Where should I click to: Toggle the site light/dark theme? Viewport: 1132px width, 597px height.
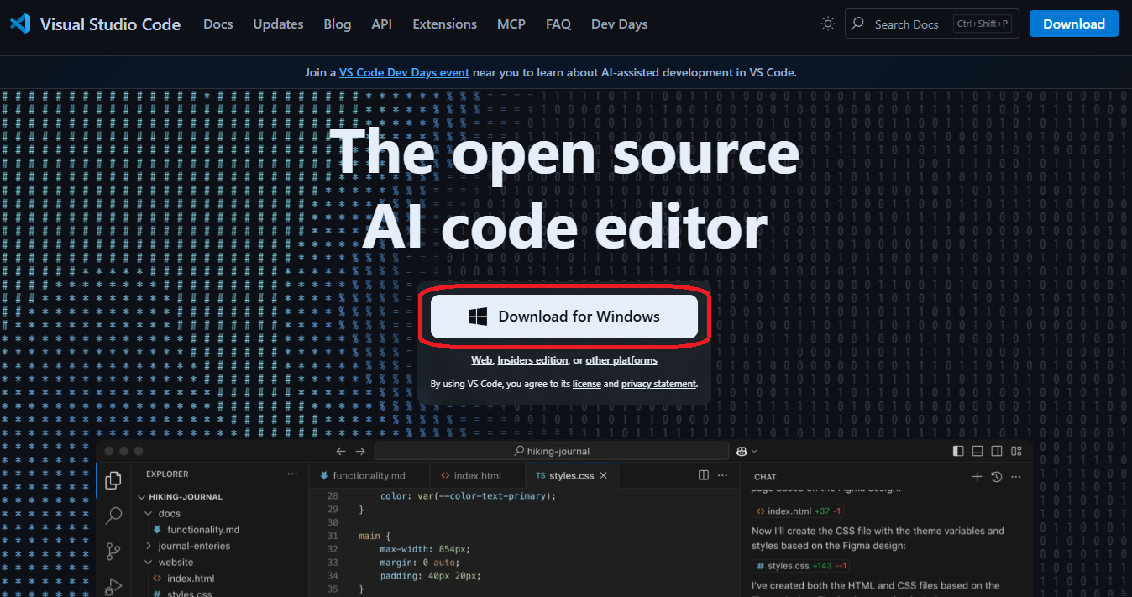(x=828, y=24)
